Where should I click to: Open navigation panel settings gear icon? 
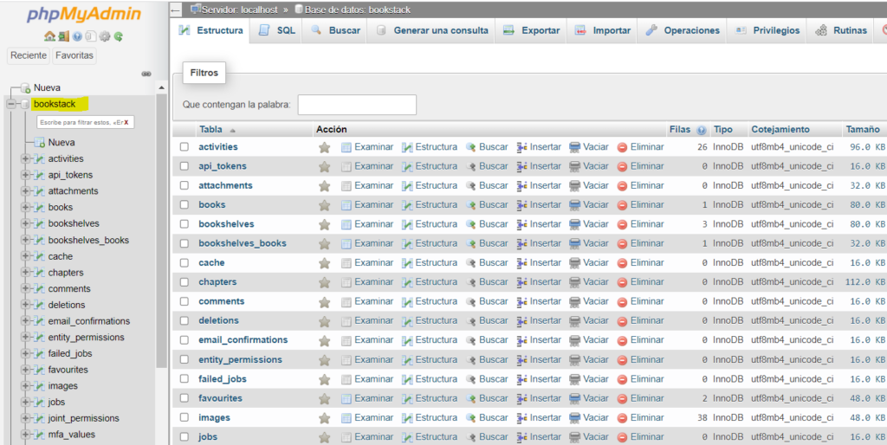pos(105,36)
